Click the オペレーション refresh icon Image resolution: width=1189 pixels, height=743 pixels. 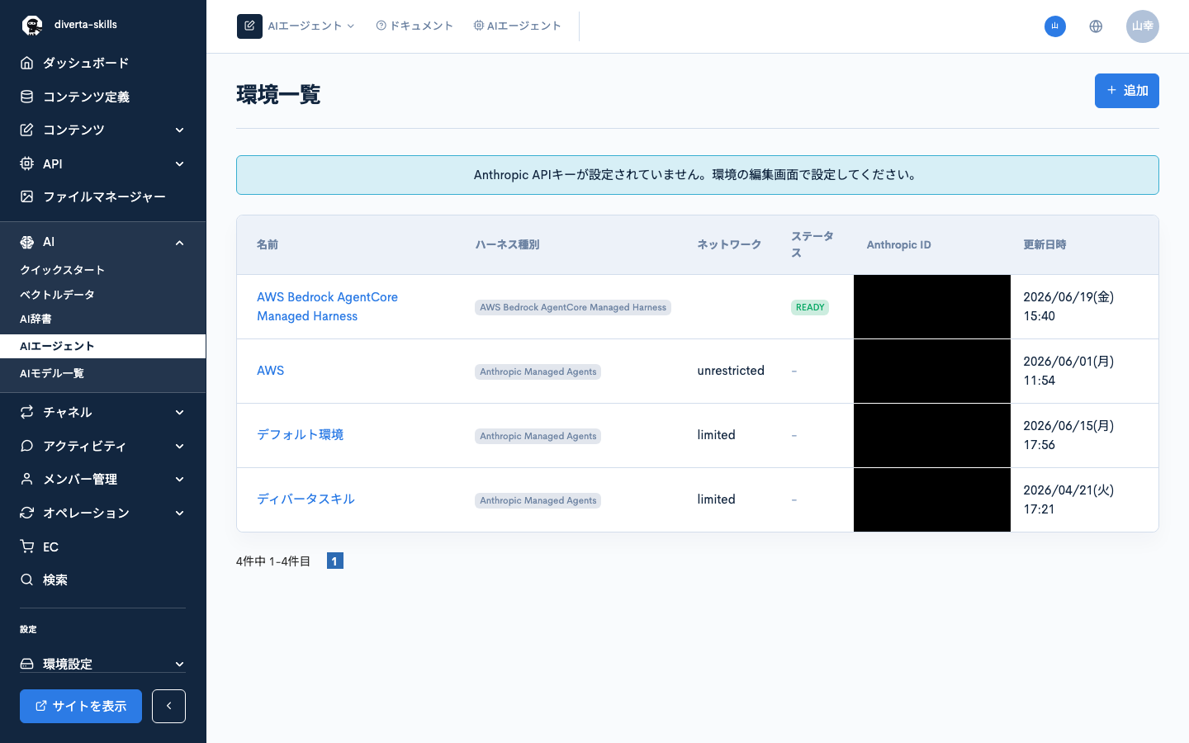[x=27, y=513]
